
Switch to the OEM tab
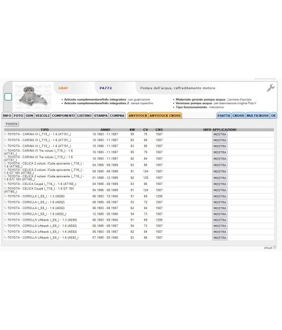click(29, 115)
